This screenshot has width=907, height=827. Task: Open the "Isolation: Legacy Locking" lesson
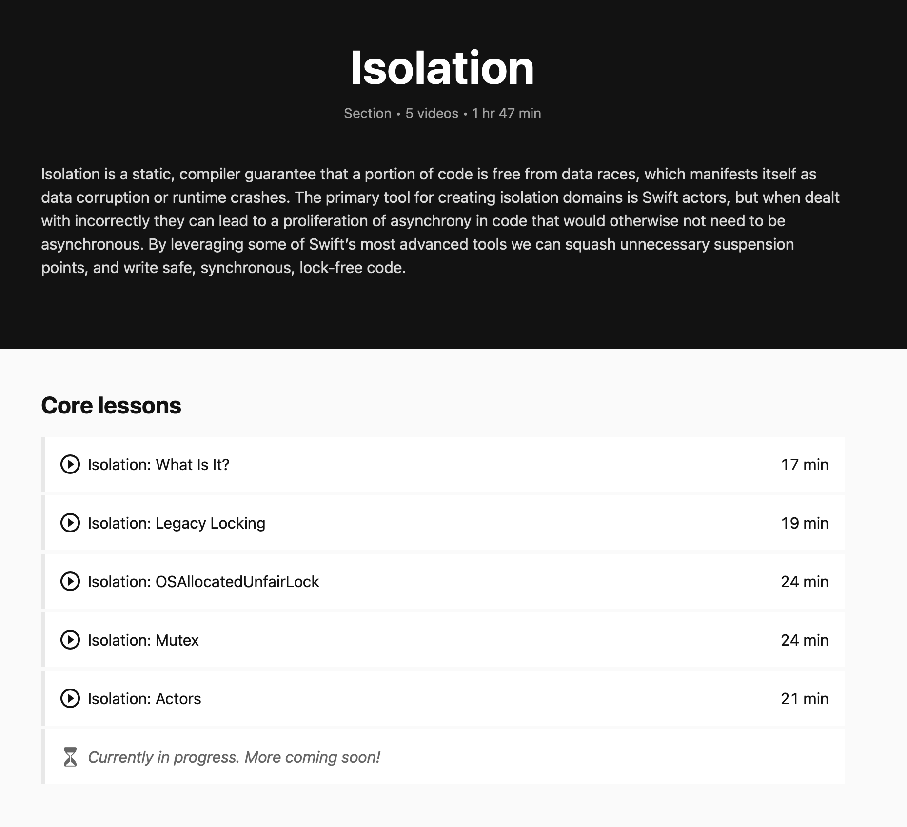(x=177, y=523)
